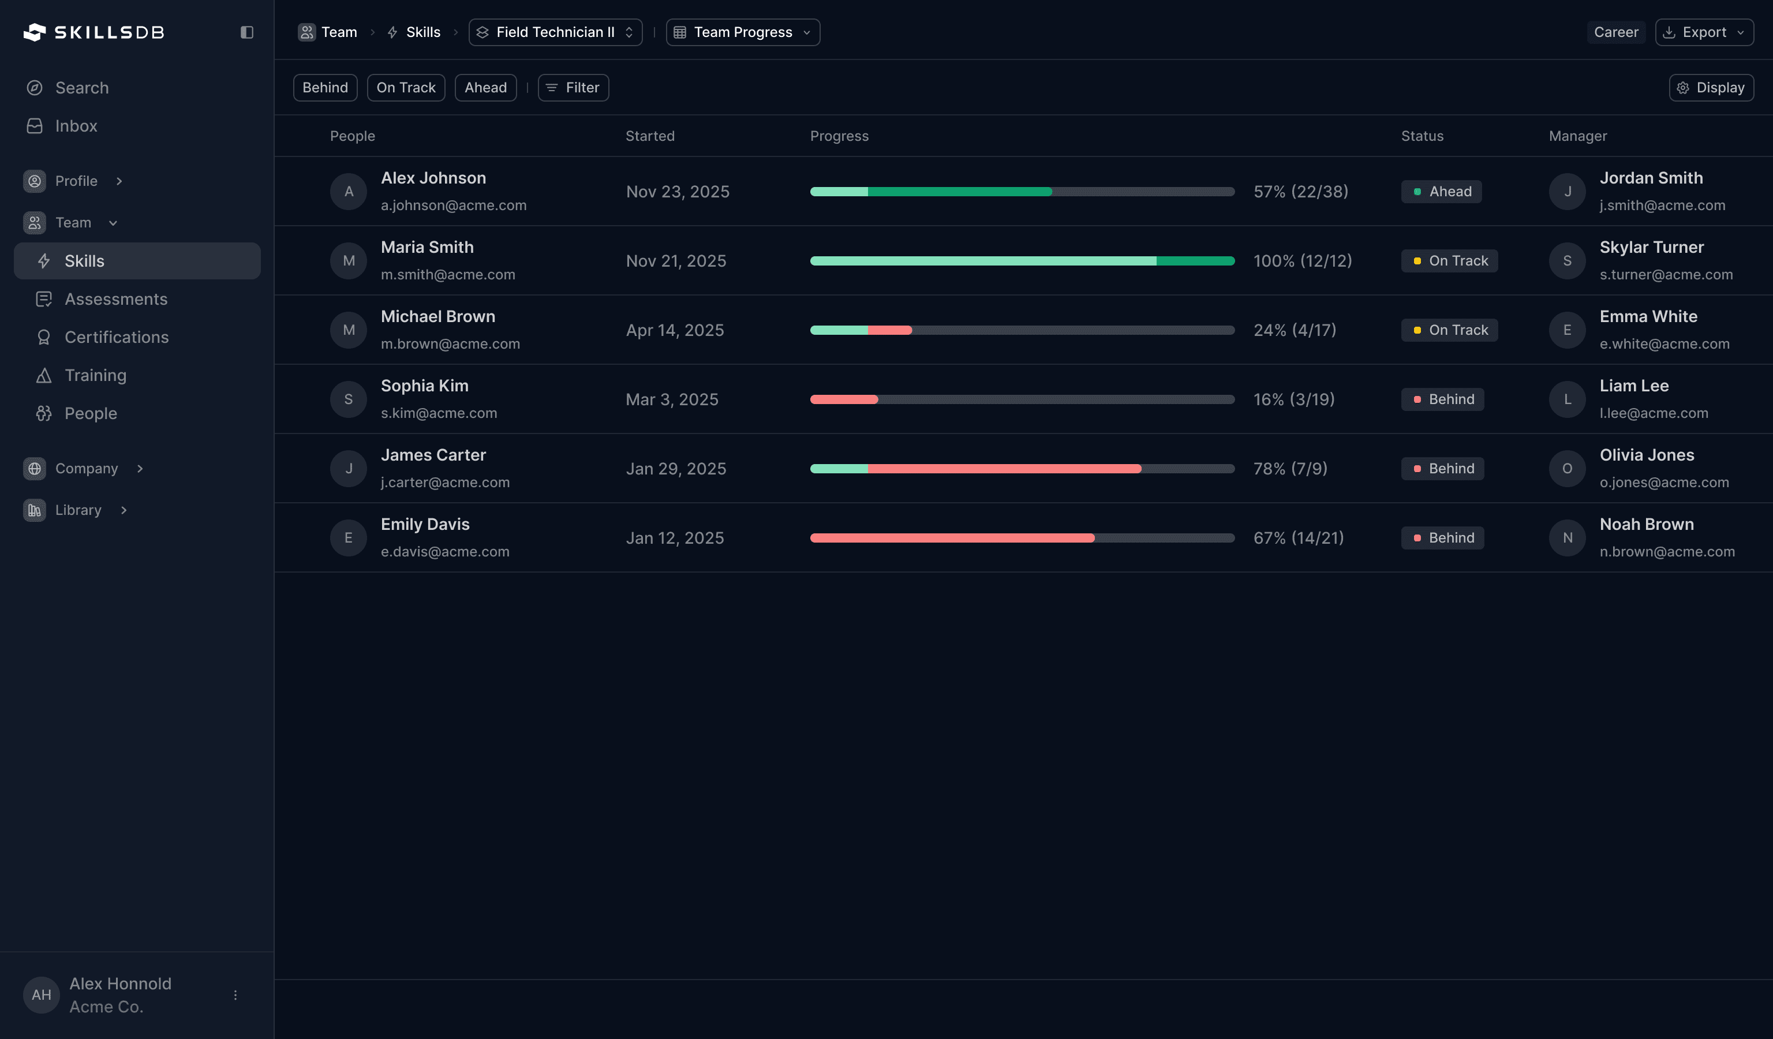Open Team Progress view dropdown
Screen dimensions: 1773x1039
coord(742,32)
